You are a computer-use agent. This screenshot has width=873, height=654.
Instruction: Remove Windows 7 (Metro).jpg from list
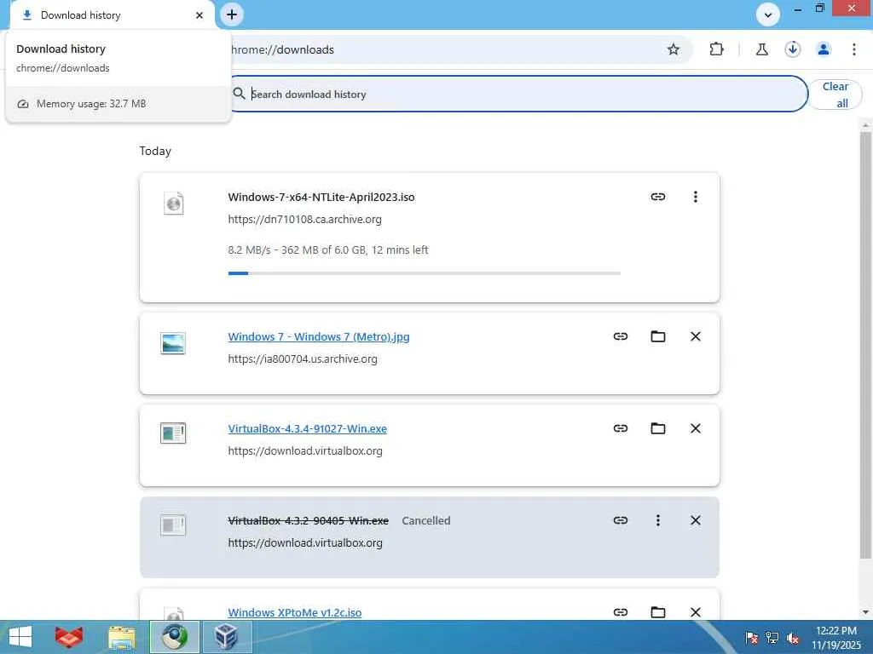(695, 336)
